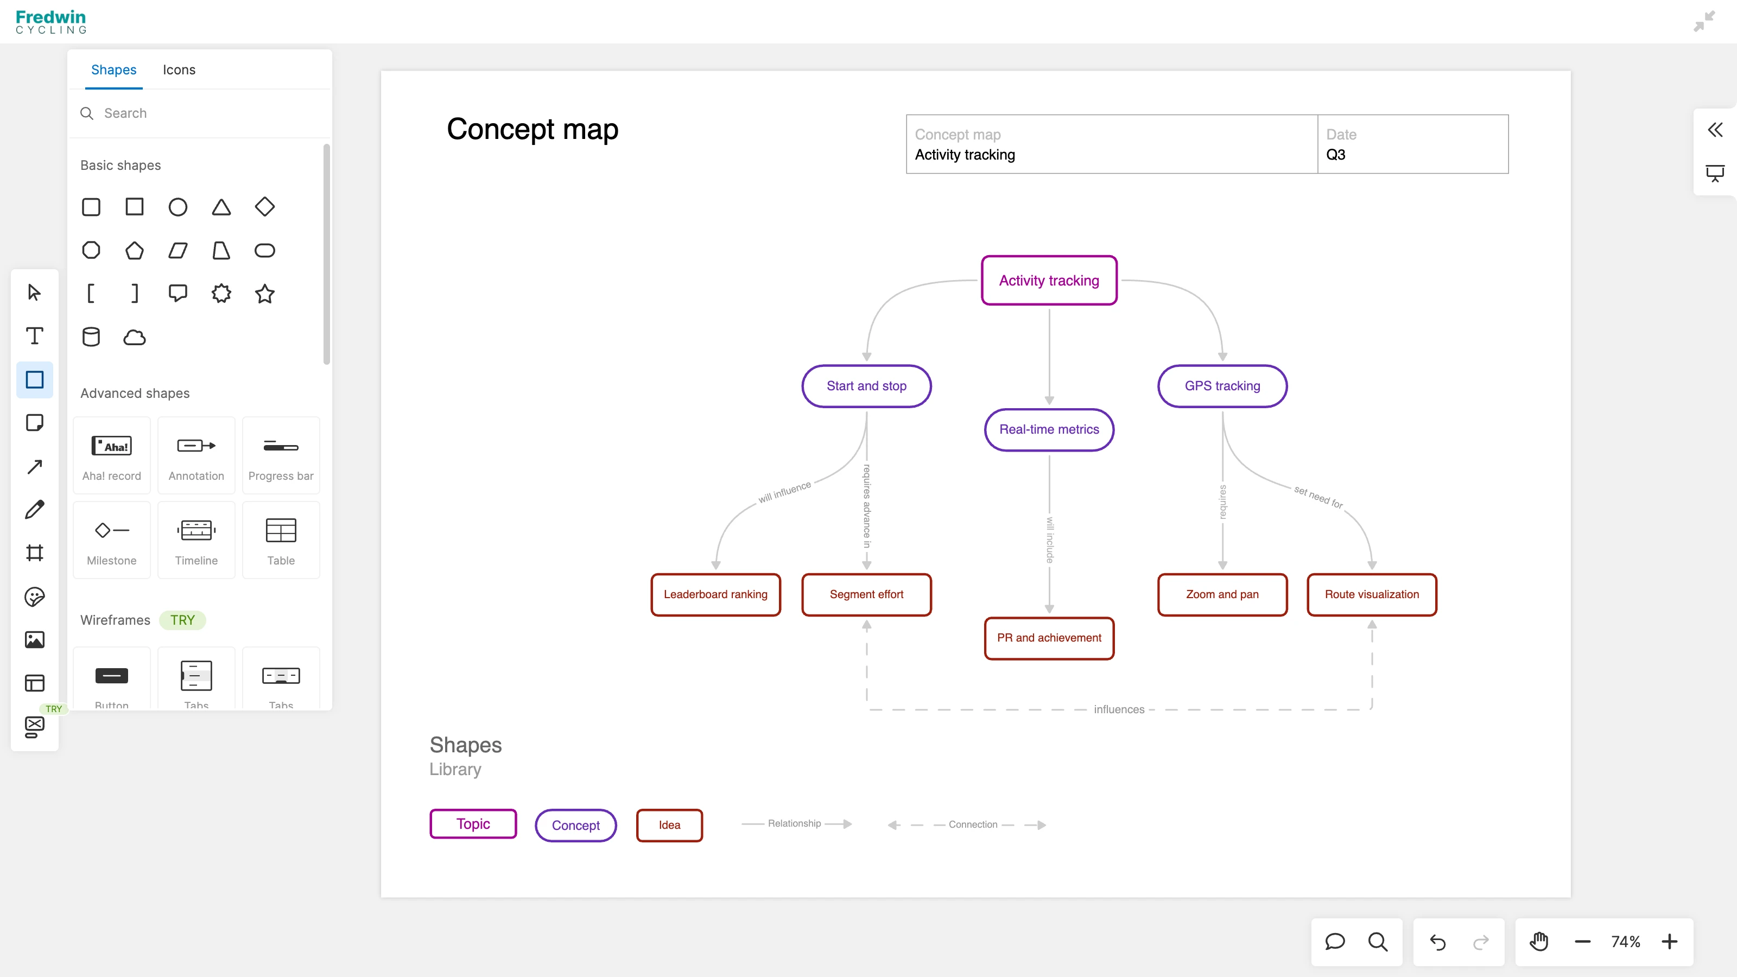Screen dimensions: 1737x977
Task: Select the Shapes tab
Action: coord(113,70)
